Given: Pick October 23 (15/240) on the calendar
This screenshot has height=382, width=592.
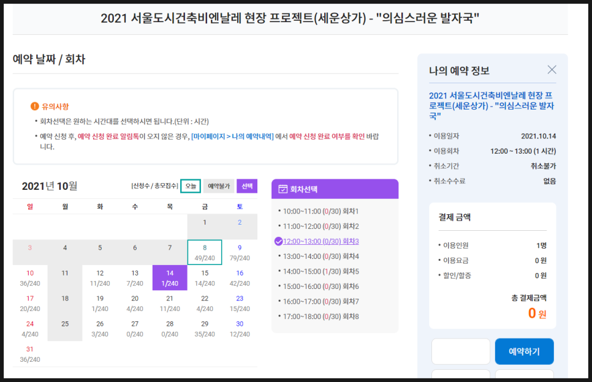Looking at the screenshot, I should point(240,303).
